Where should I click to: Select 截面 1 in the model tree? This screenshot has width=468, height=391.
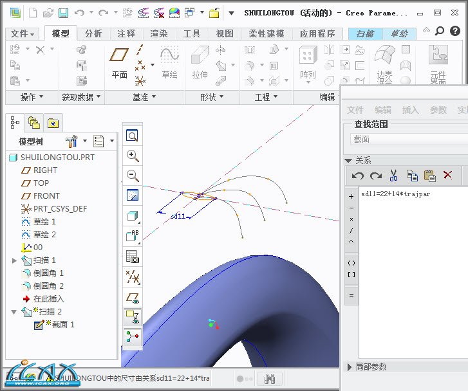(x=62, y=325)
